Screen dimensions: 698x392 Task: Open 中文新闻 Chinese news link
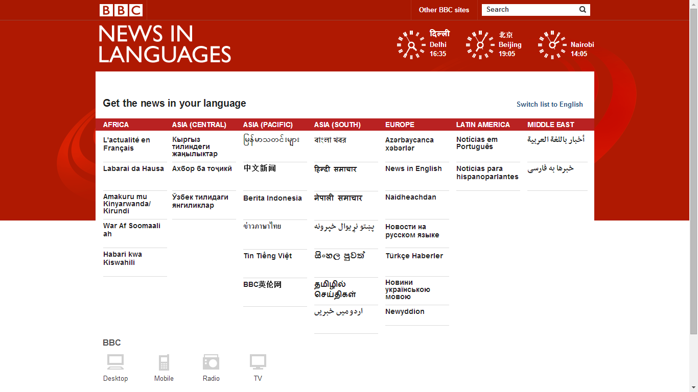[x=260, y=168]
